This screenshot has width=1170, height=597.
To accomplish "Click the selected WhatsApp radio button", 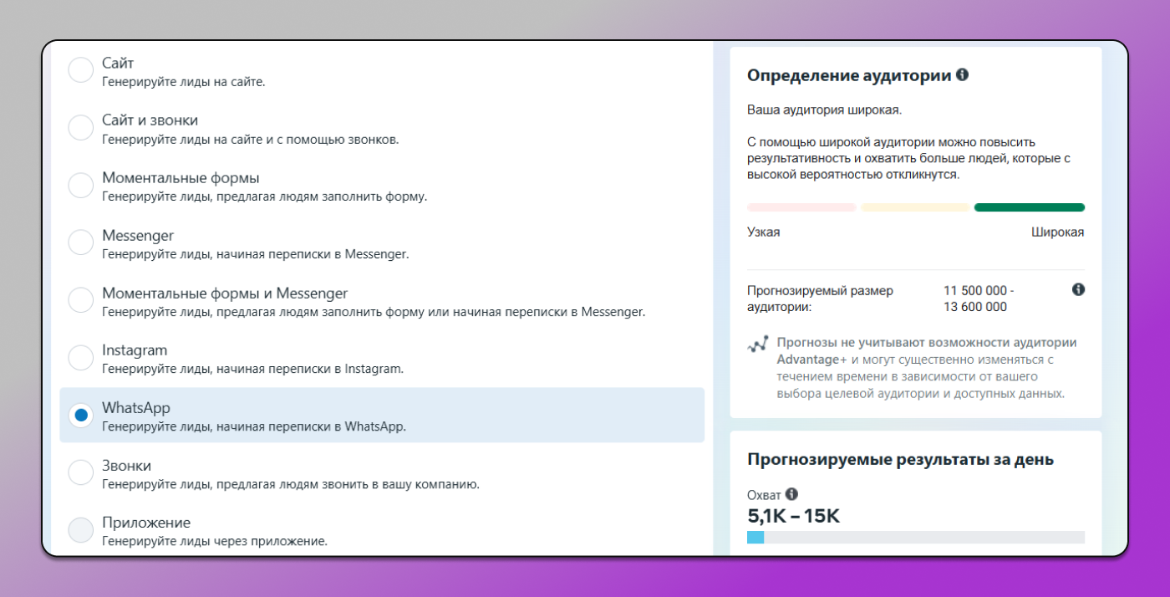I will coord(80,415).
